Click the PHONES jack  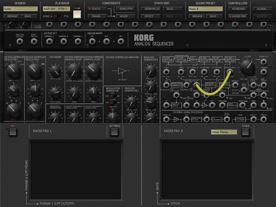(264, 72)
